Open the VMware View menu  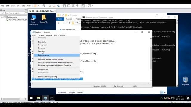[x=13, y=6]
